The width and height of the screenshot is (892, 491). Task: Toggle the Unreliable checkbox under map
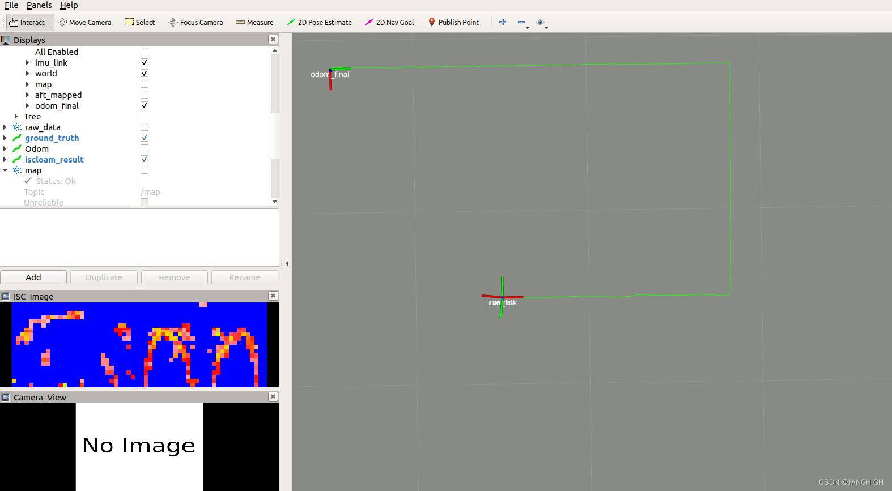point(145,202)
